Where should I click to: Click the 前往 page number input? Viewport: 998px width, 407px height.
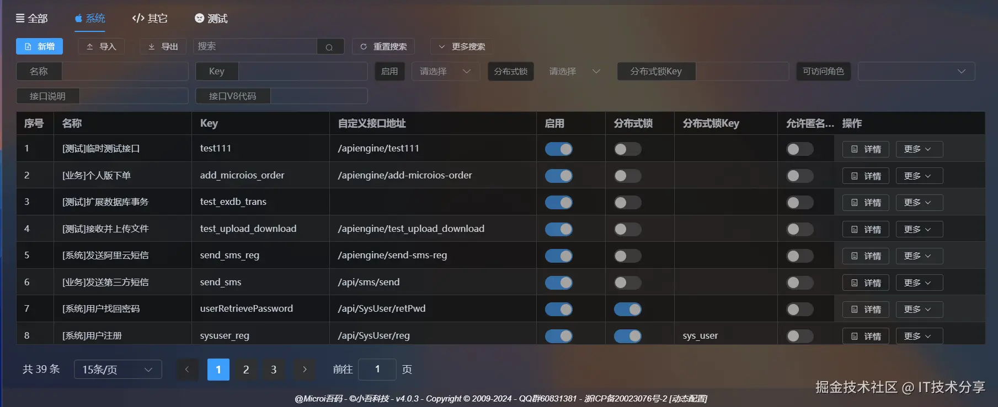click(377, 370)
